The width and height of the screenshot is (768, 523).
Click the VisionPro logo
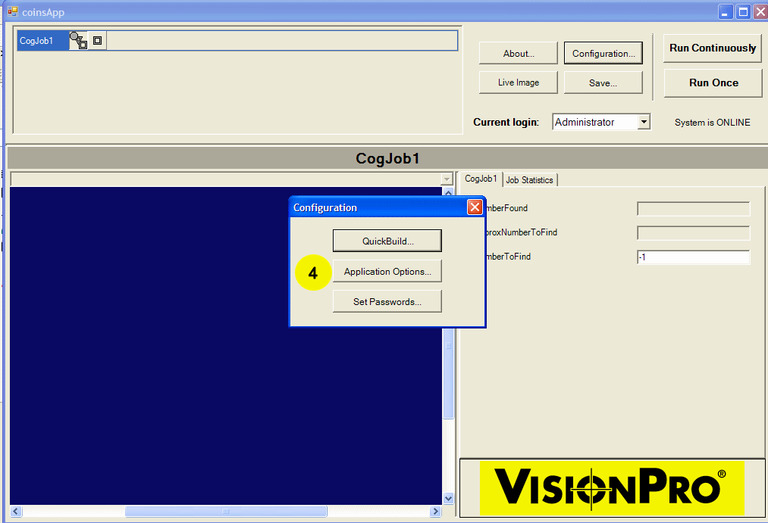click(x=612, y=488)
